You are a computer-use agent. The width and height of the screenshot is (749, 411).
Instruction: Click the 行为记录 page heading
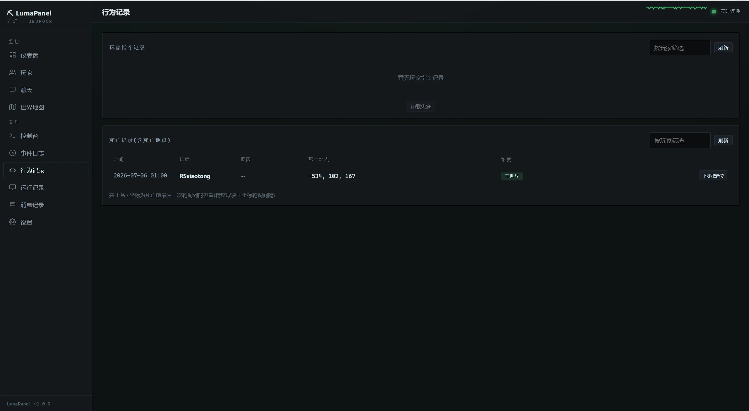click(x=116, y=12)
